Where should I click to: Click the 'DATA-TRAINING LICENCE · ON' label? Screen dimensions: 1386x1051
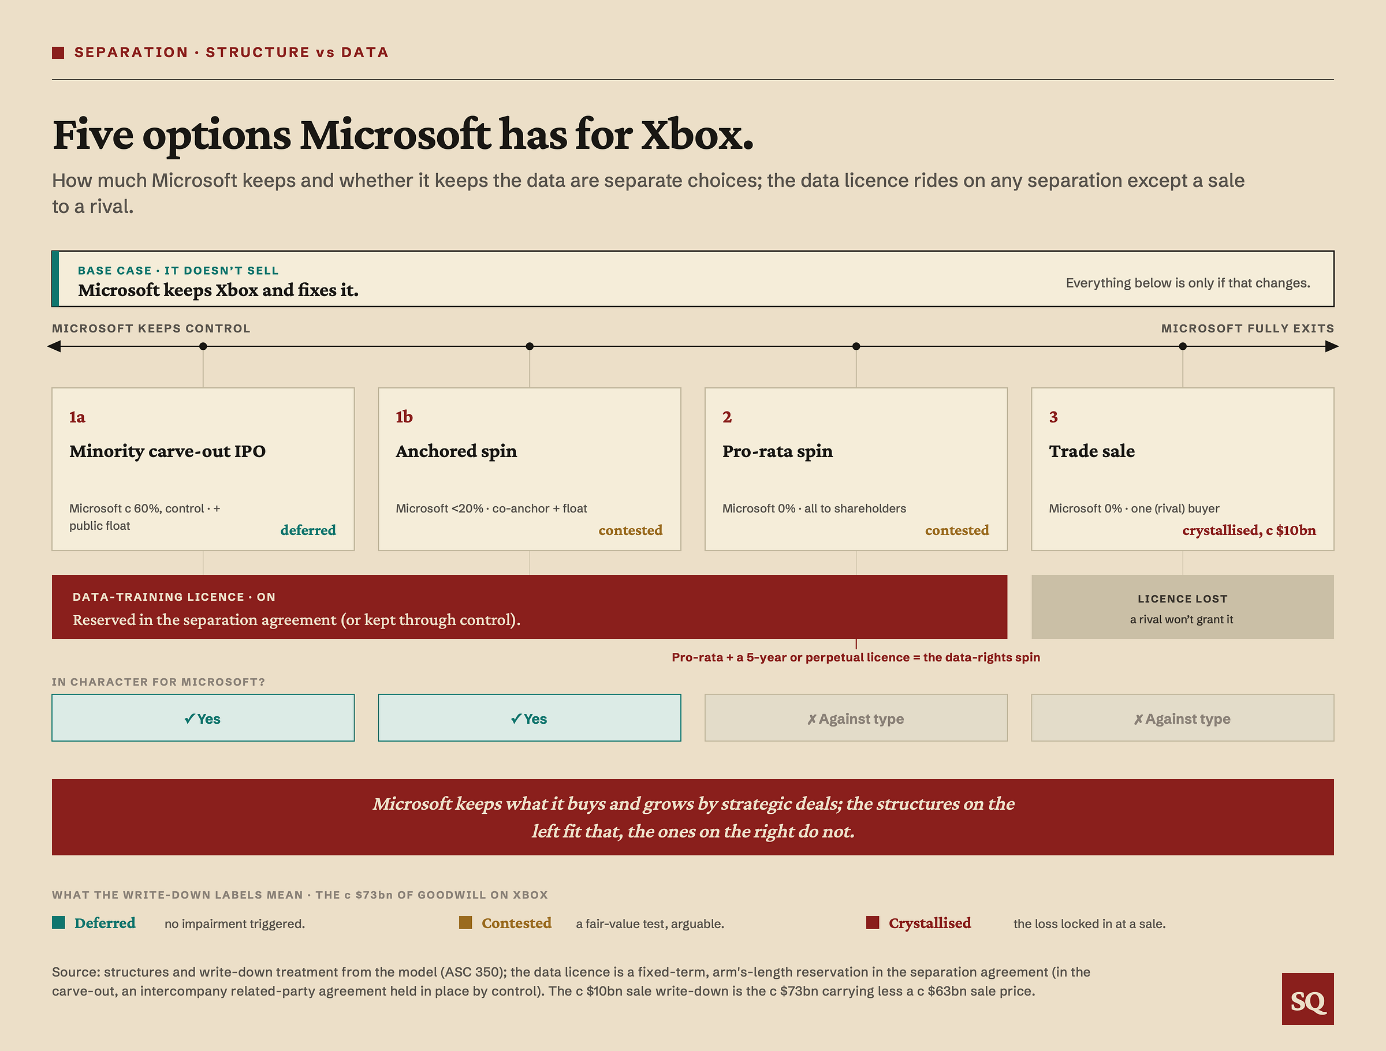coord(174,597)
